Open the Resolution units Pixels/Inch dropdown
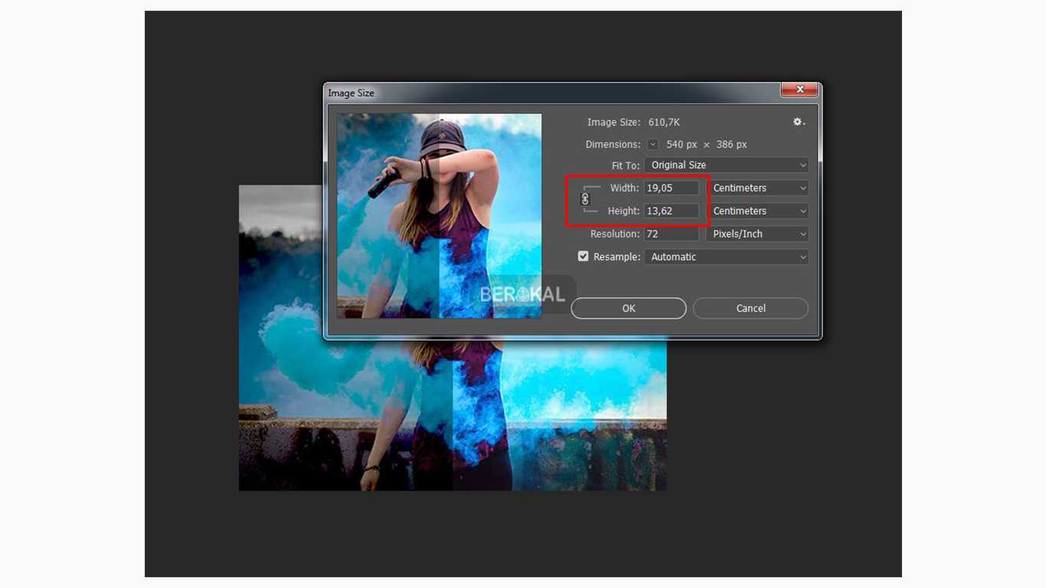 759,234
